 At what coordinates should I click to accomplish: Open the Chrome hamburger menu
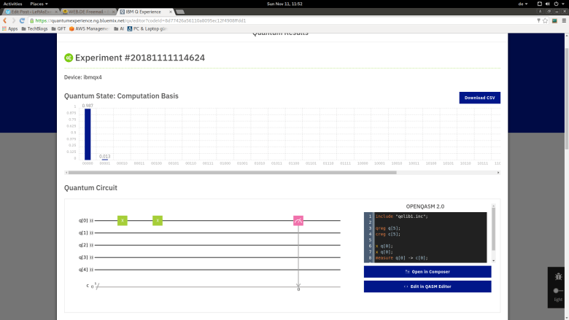[564, 20]
